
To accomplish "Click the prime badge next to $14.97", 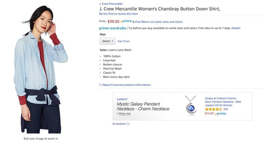I will (220, 114).
